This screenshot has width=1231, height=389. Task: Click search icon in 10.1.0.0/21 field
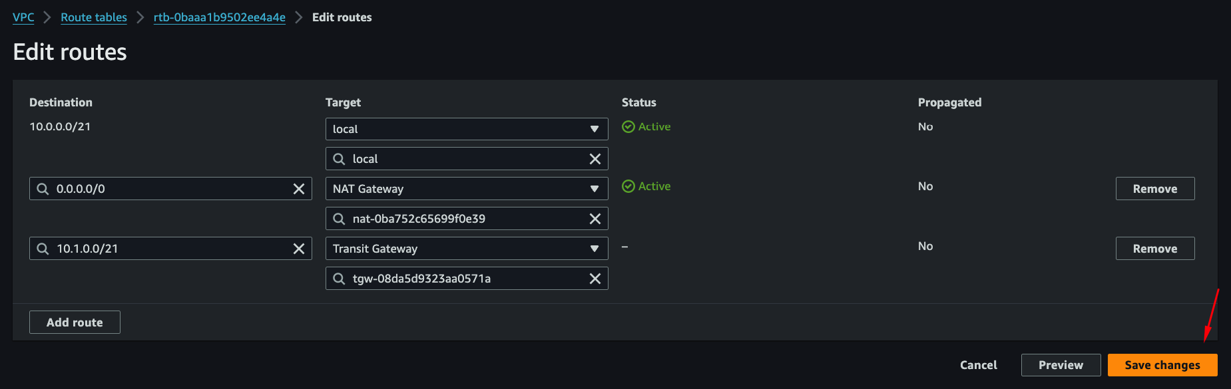pyautogui.click(x=43, y=249)
